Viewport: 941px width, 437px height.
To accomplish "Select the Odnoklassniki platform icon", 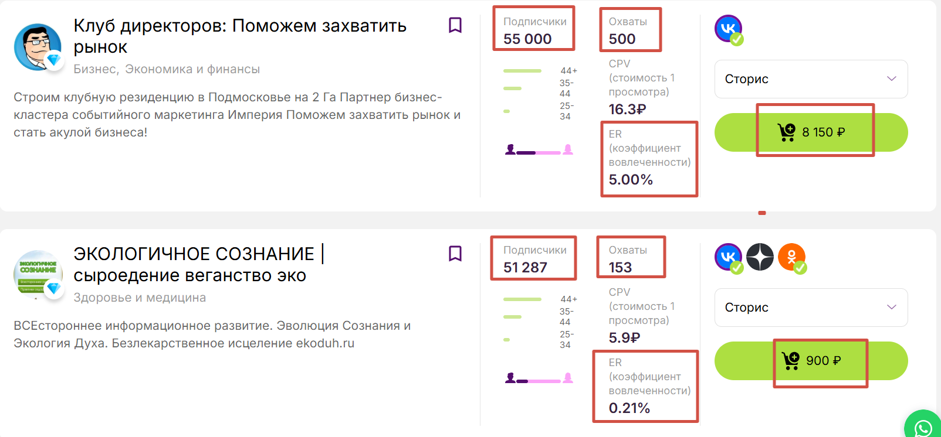I will click(x=791, y=257).
